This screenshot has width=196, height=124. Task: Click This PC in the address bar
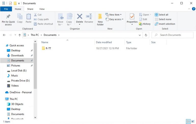35,35
